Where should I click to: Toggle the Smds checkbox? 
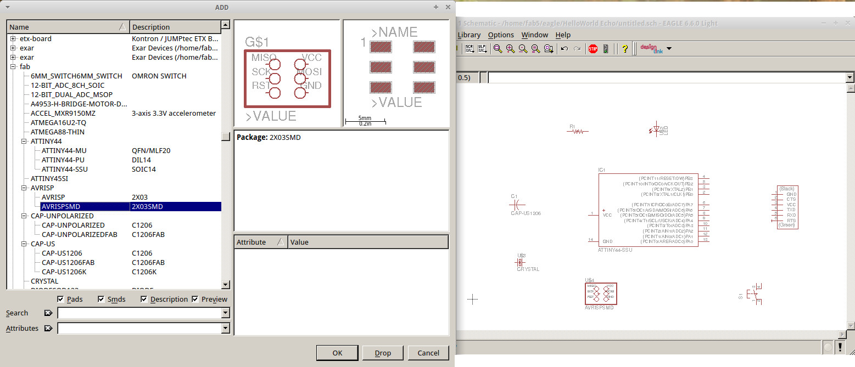pyautogui.click(x=101, y=300)
